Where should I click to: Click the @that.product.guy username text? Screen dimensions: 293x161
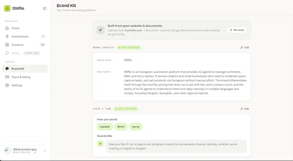pos(25,149)
